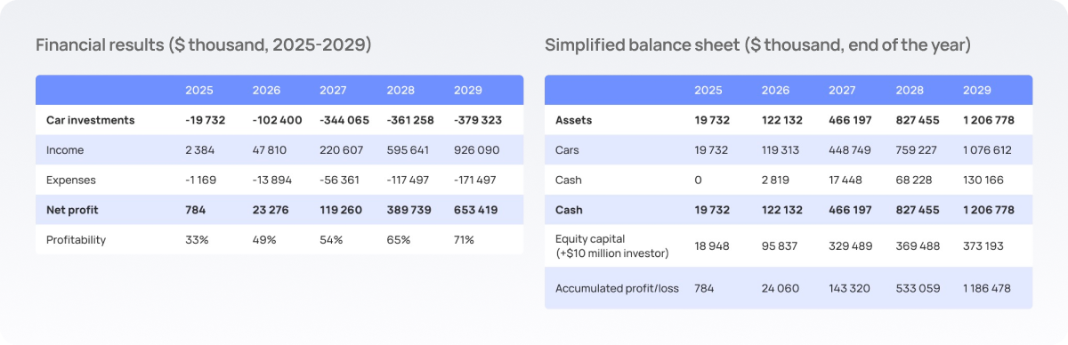Image resolution: width=1068 pixels, height=345 pixels.
Task: Select the Car investments row label
Action: [x=90, y=120]
